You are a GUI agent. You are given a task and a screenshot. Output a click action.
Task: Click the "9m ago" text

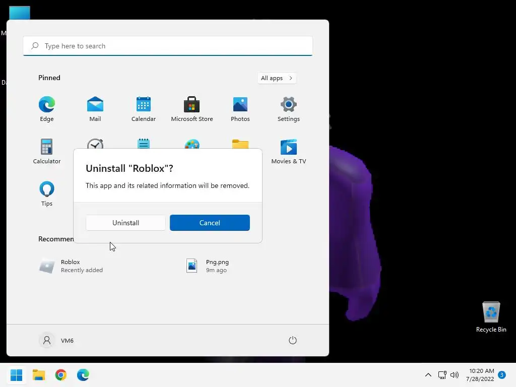click(216, 270)
